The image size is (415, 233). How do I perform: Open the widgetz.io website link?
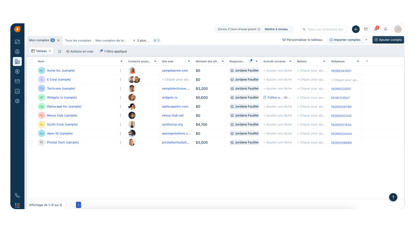[169, 98]
